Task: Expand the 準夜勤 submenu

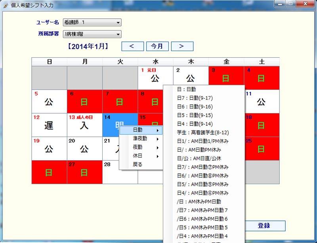Action: click(141, 139)
